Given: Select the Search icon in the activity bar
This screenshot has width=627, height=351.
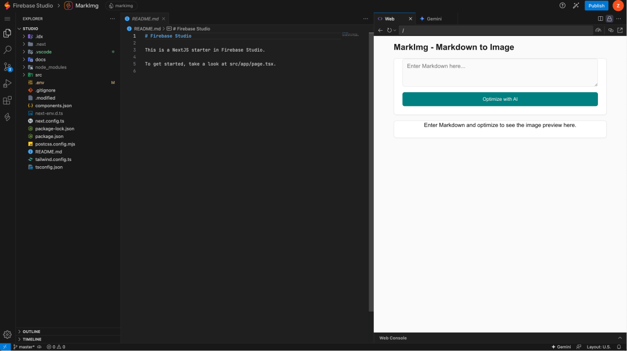Looking at the screenshot, I should click(8, 50).
